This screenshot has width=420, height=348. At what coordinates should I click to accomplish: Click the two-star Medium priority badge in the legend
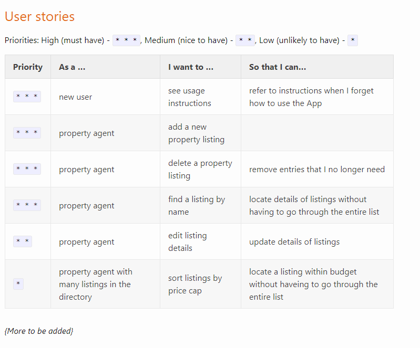[245, 40]
